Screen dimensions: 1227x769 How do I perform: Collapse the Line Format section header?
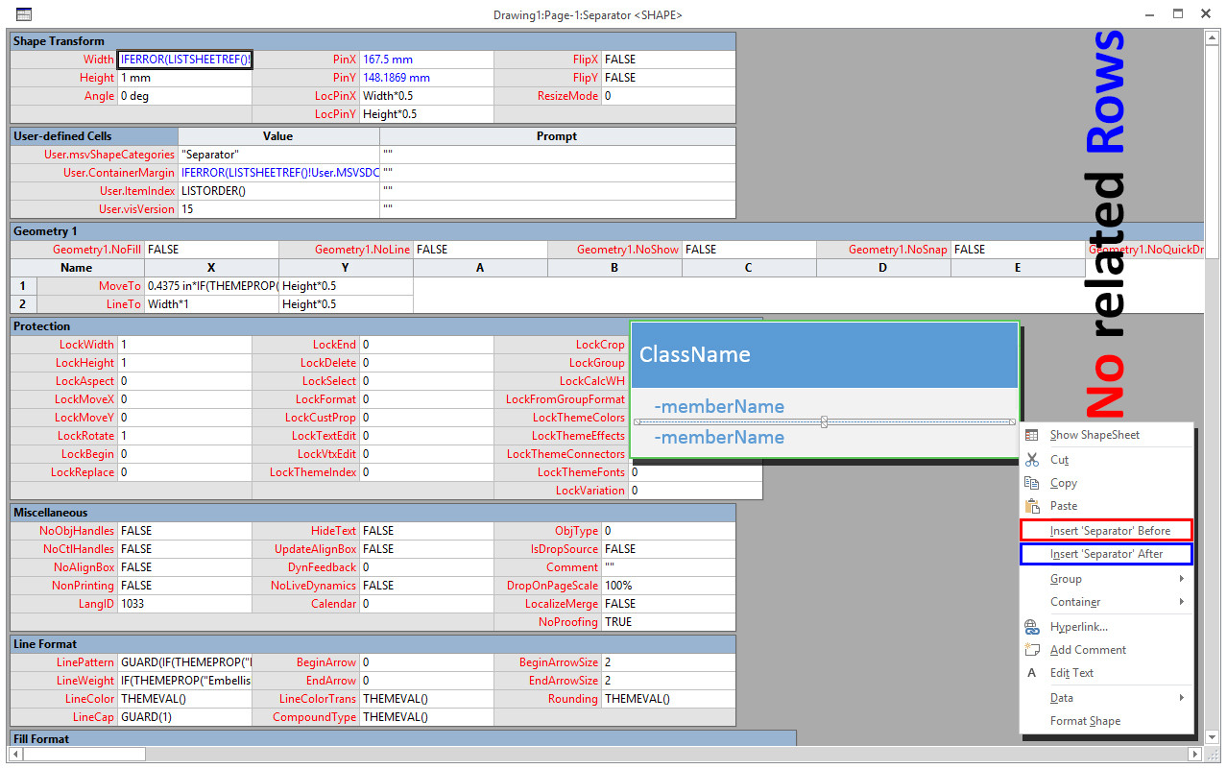tap(373, 644)
